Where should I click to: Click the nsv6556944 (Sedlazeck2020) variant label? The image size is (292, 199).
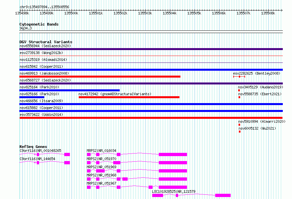45,46
